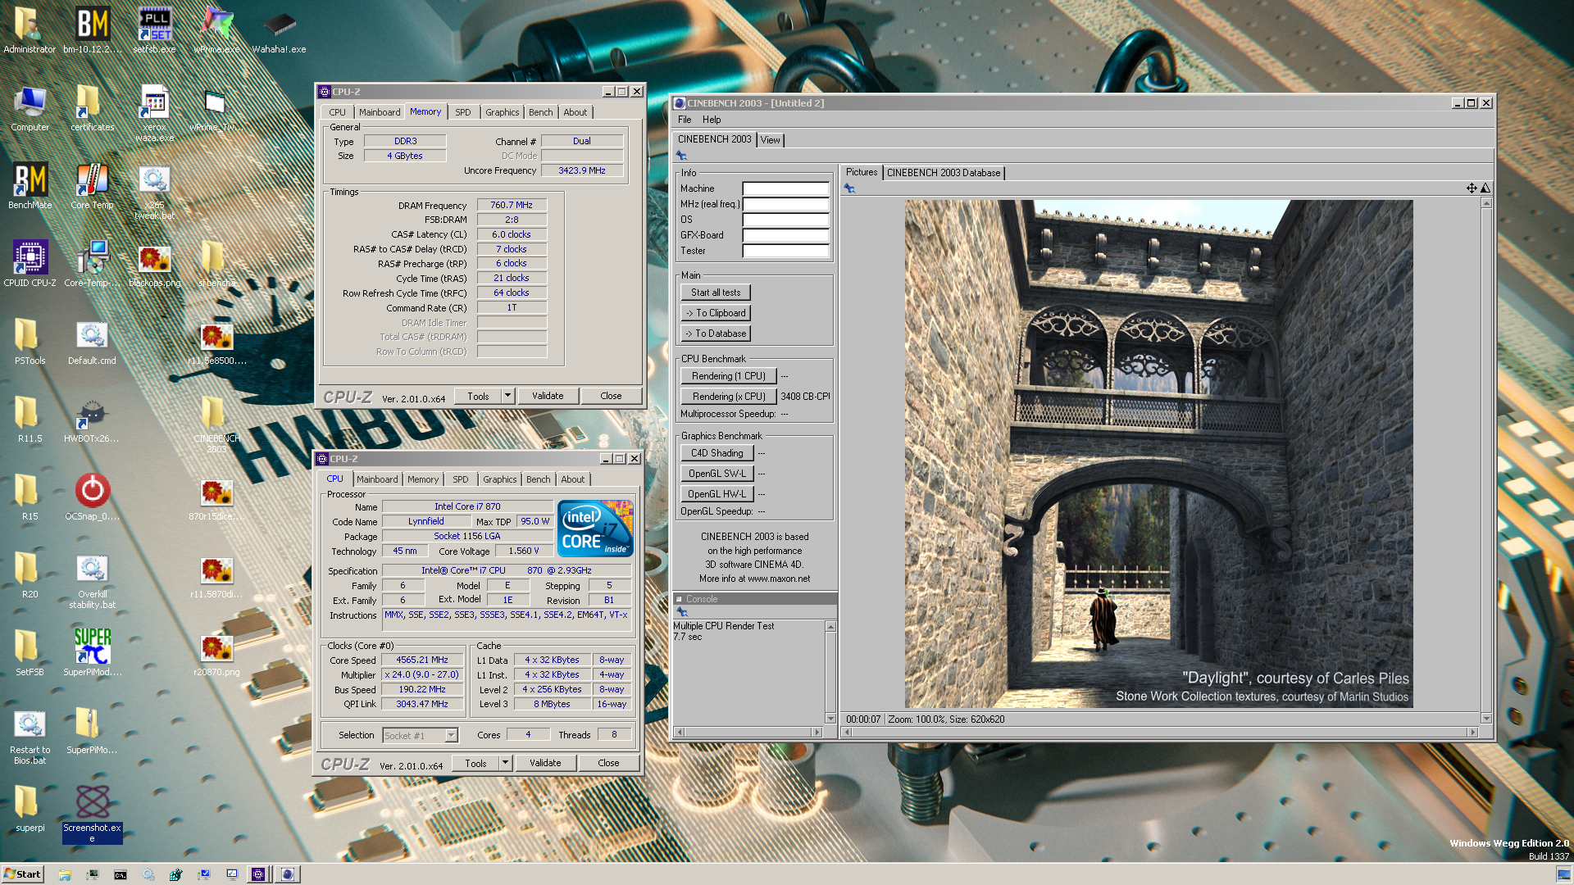
Task: Open setfsb.exe PLL desktop icon
Action: pos(154,29)
